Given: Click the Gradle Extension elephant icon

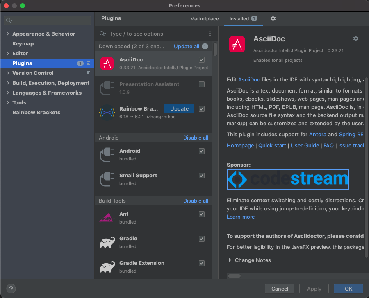Looking at the screenshot, I should tap(107, 267).
